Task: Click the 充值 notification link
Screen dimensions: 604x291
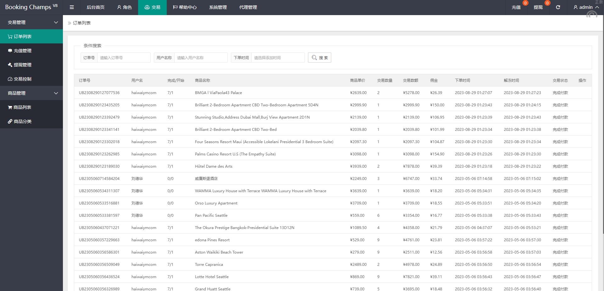Action: (x=516, y=7)
